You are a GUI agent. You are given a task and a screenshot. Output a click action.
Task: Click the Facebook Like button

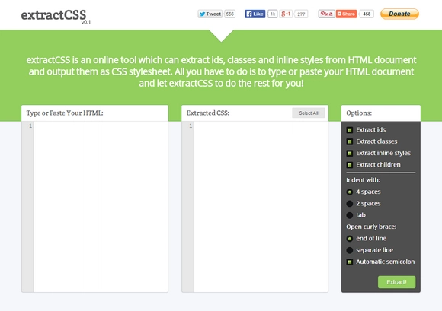255,14
